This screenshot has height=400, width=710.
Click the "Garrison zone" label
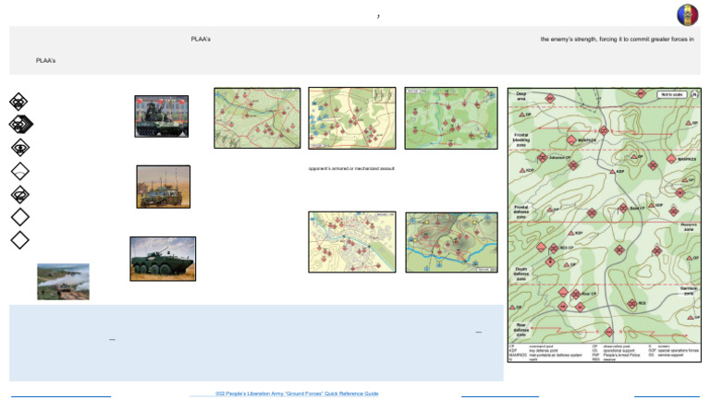(x=689, y=290)
